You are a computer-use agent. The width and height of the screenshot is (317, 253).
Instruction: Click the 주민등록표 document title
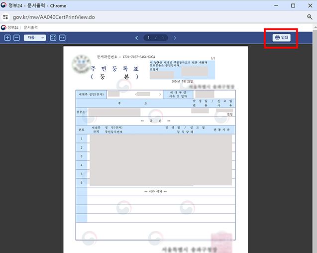click(x=114, y=69)
